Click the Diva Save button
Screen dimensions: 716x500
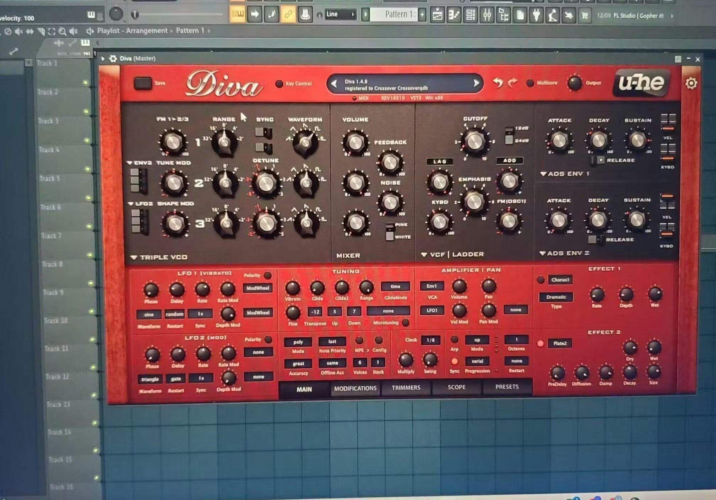pos(143,83)
